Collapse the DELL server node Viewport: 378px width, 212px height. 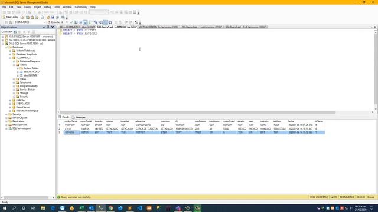[2, 44]
